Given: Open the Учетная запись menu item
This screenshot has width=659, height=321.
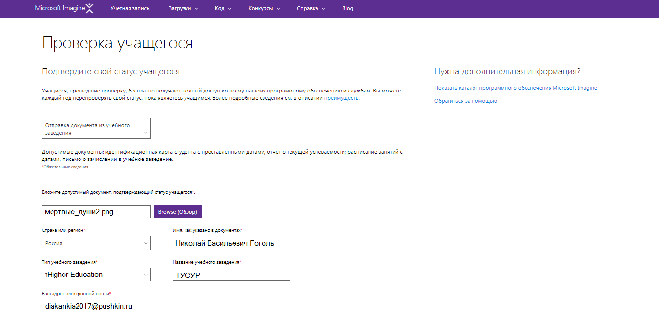Looking at the screenshot, I should pos(130,9).
